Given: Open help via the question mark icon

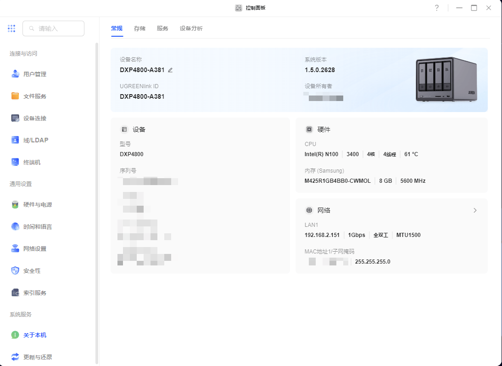Looking at the screenshot, I should coord(436,8).
